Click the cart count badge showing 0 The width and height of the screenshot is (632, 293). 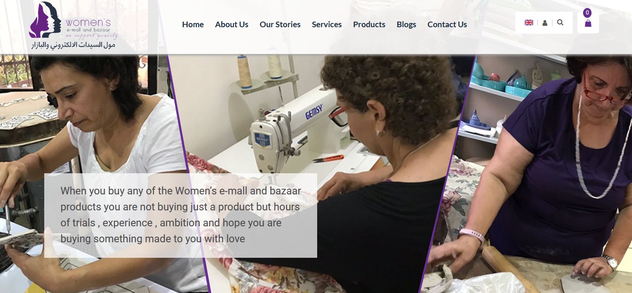[587, 13]
